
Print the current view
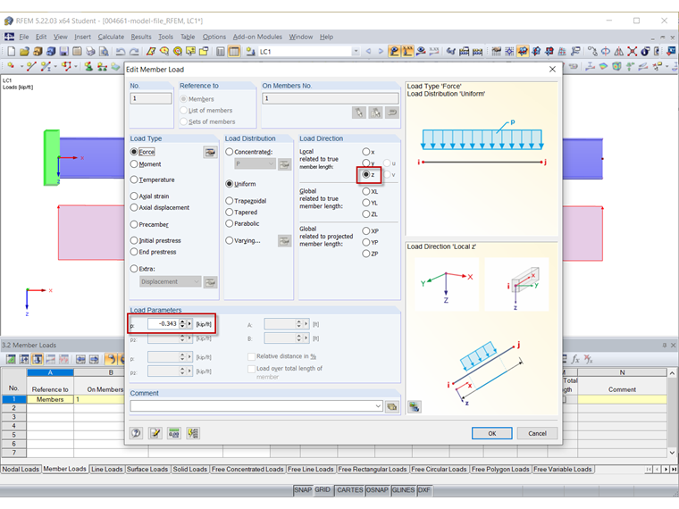click(90, 52)
